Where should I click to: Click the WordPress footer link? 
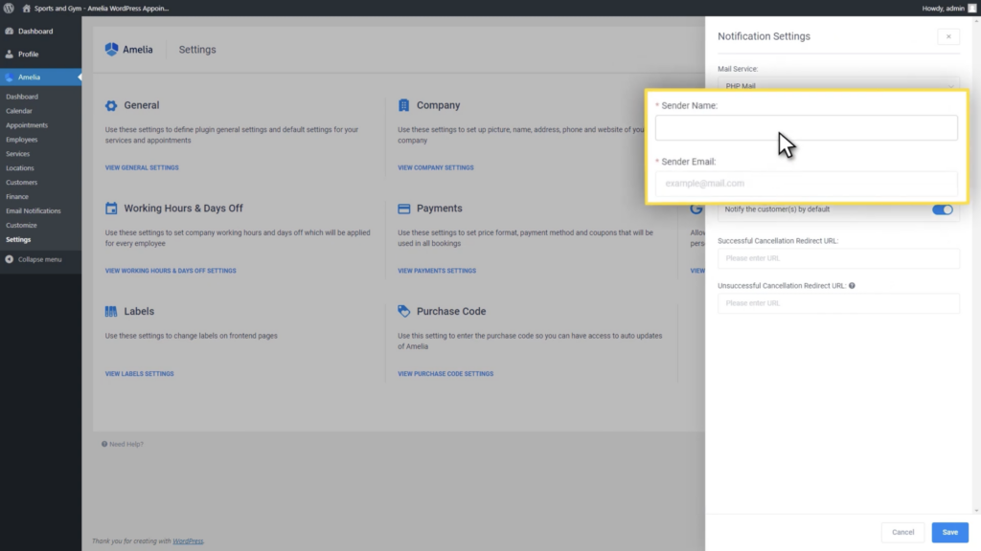click(188, 541)
